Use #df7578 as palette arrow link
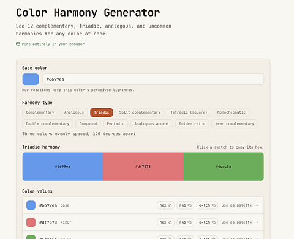This screenshot has width=294, height=239. pyautogui.click(x=240, y=222)
